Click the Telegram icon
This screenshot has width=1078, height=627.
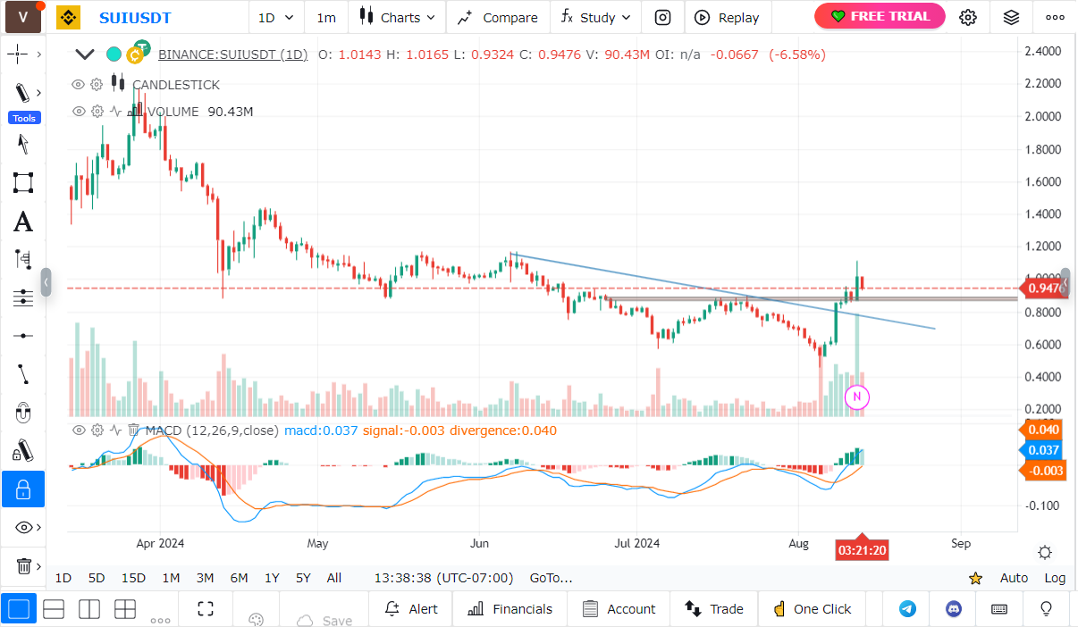click(907, 609)
